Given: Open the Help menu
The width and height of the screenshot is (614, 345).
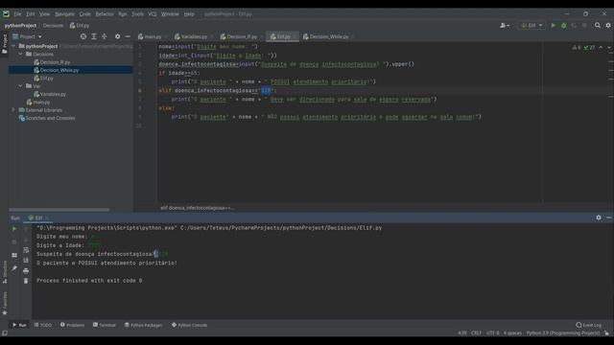Looking at the screenshot, I should coord(189,14).
